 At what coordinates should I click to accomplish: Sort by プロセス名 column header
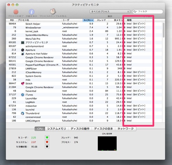pos(39,20)
